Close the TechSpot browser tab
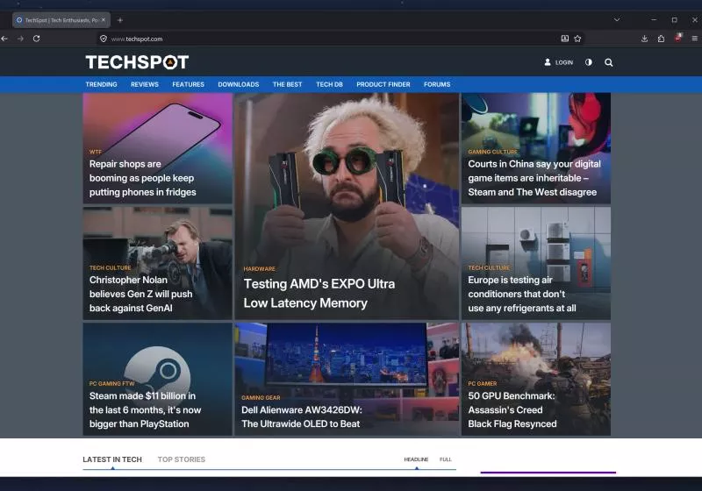The height and width of the screenshot is (491, 702). (x=104, y=20)
